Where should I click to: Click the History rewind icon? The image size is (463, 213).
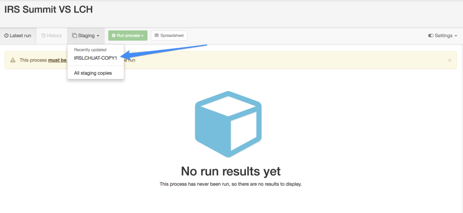pyautogui.click(x=43, y=36)
